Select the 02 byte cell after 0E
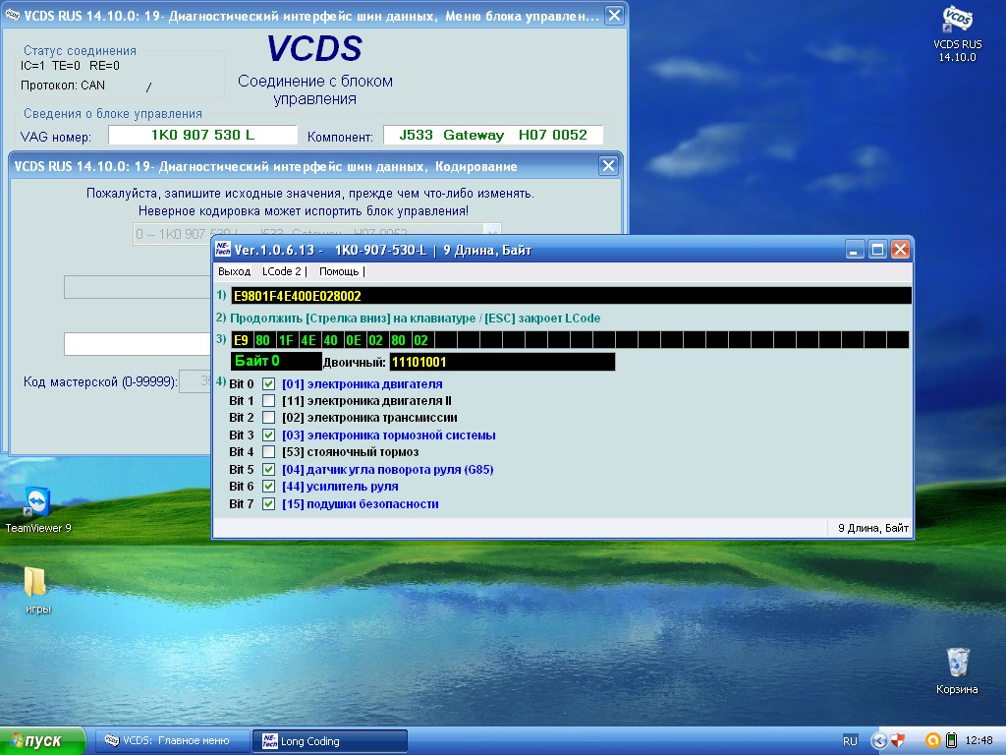 (x=376, y=340)
